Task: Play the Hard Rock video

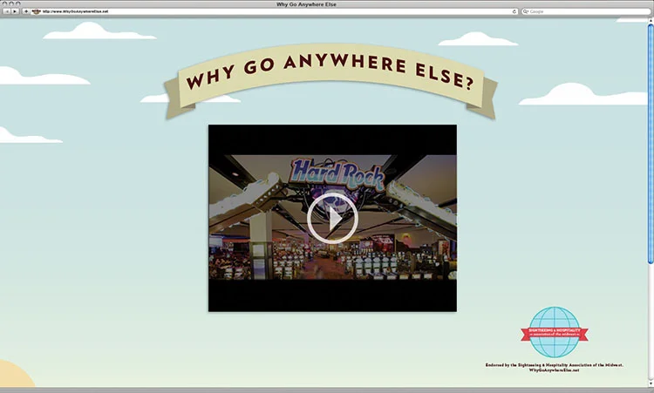Action: [x=332, y=218]
